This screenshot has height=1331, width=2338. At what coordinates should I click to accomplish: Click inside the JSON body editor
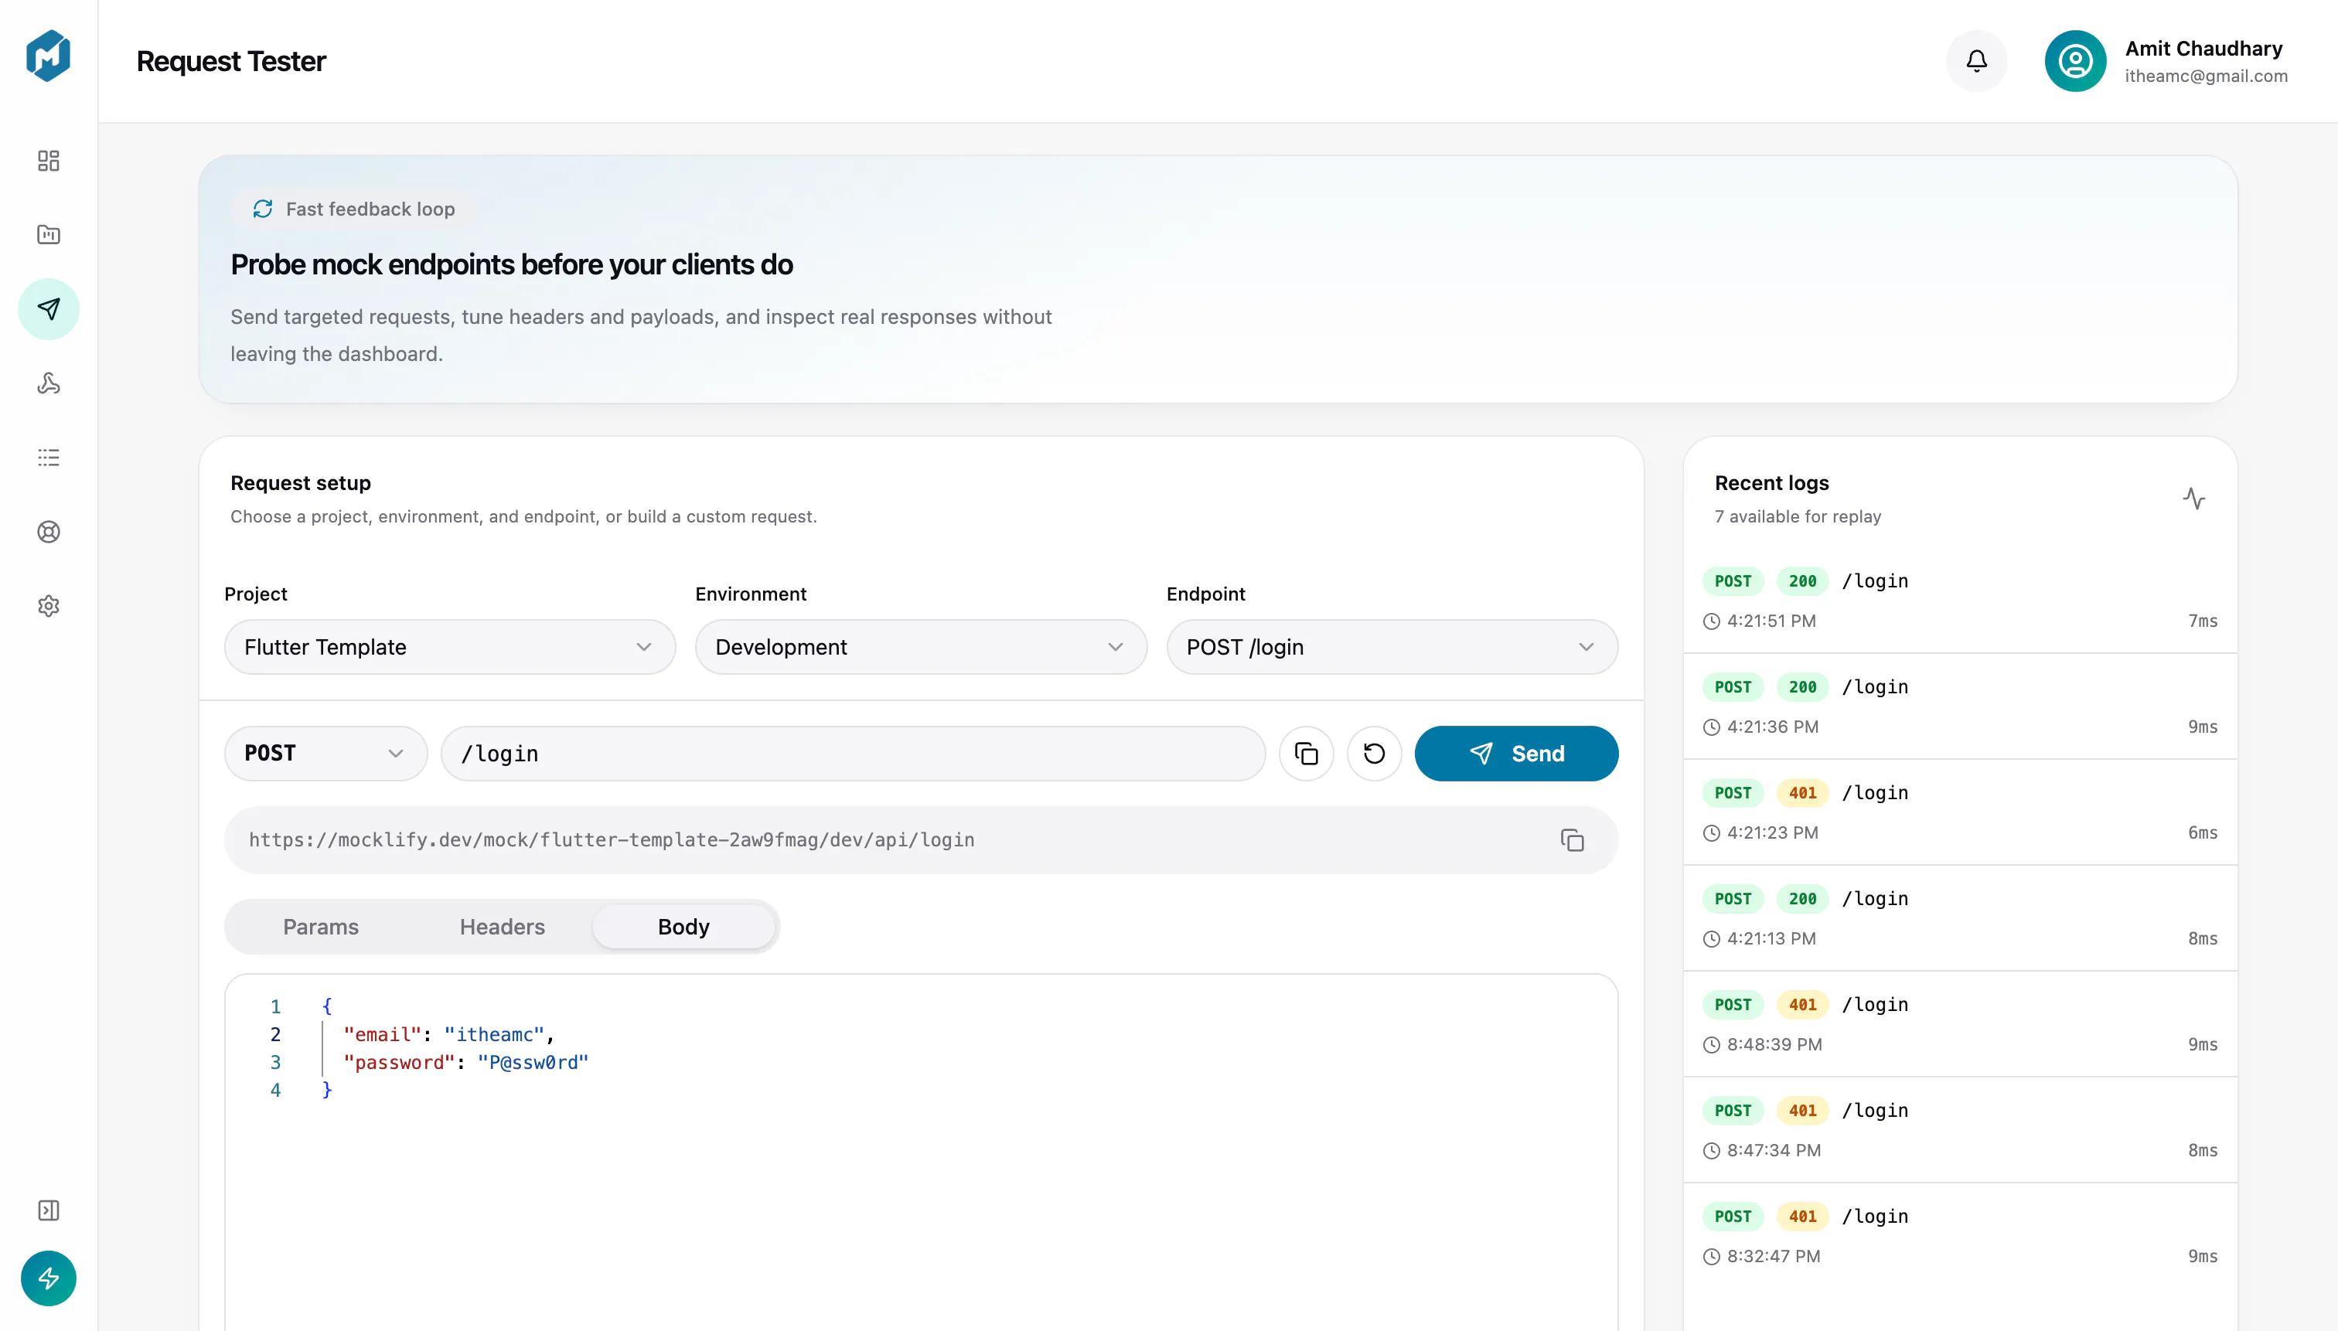[x=921, y=1152]
